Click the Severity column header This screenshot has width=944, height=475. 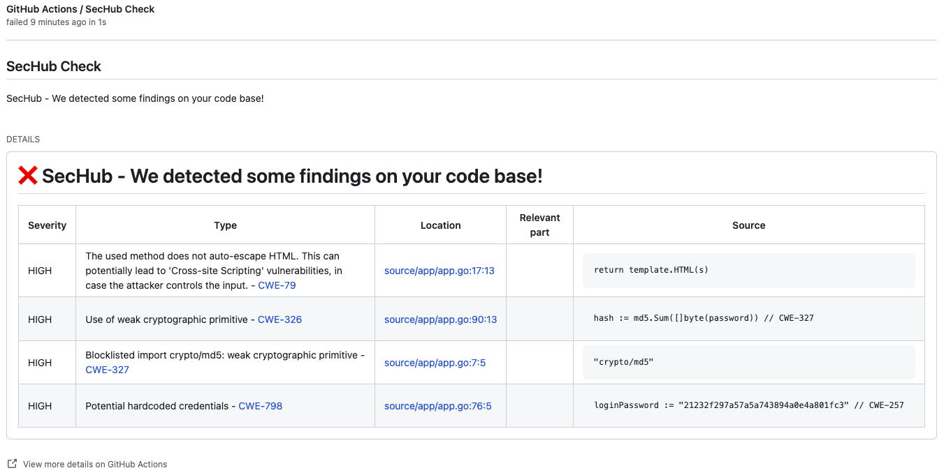[x=47, y=225]
